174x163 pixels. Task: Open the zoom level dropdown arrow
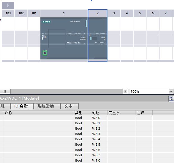pos(171,91)
